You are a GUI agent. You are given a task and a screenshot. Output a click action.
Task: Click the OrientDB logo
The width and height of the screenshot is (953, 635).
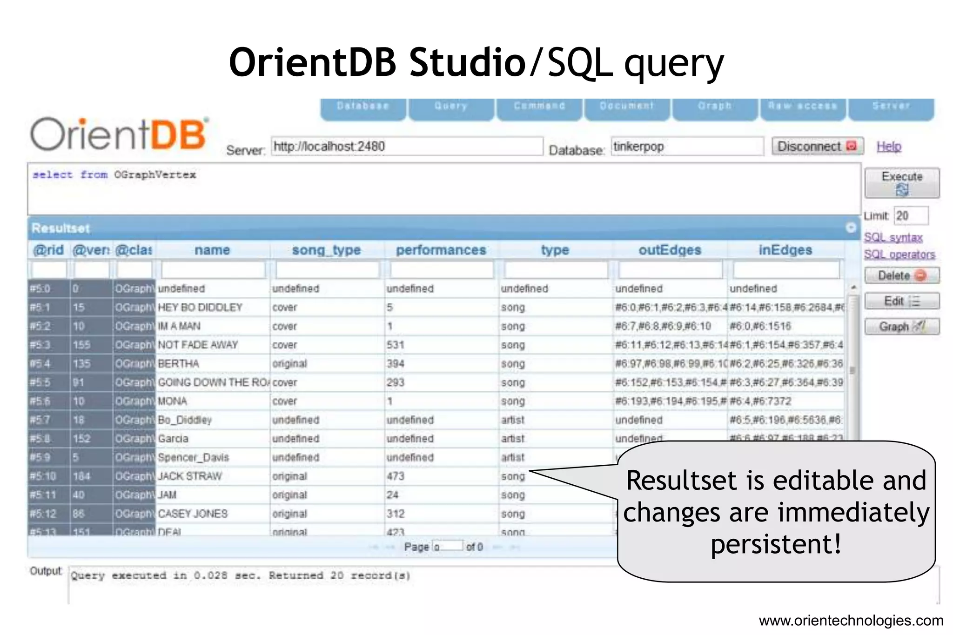120,134
